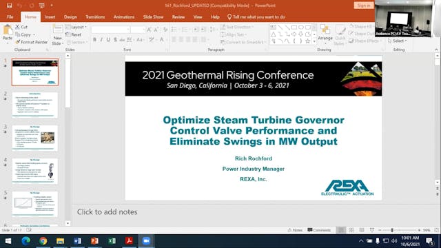Click the zoom in plus button

click(x=419, y=230)
